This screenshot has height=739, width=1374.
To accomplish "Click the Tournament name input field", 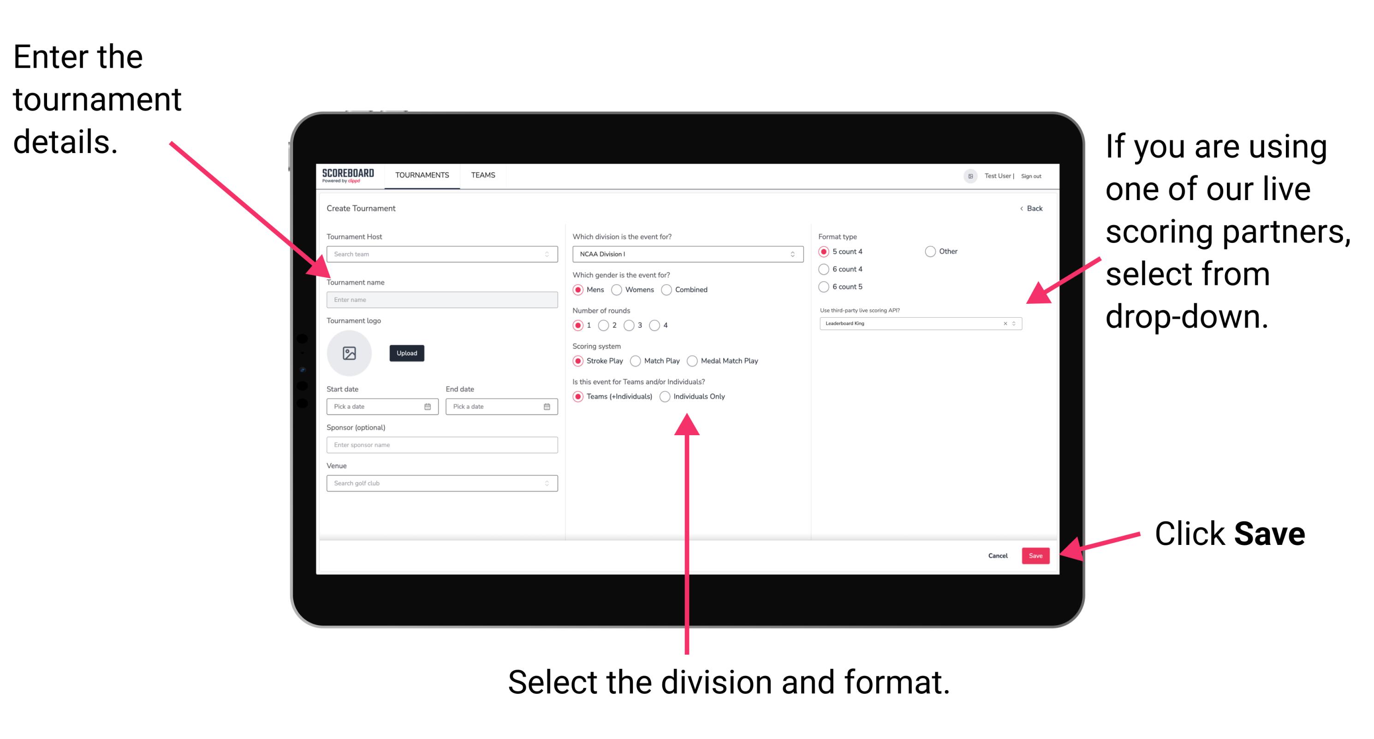I will 440,299.
